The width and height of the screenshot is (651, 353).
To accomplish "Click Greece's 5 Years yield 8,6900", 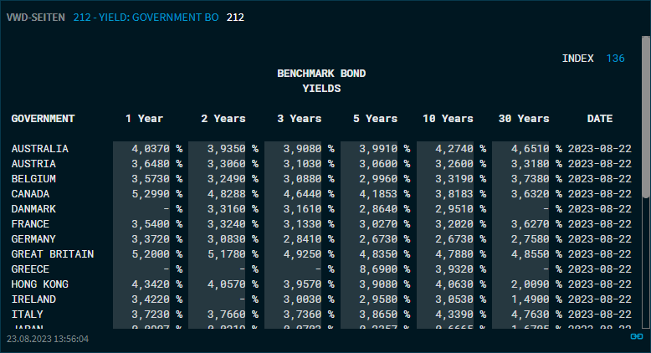I will coord(377,269).
